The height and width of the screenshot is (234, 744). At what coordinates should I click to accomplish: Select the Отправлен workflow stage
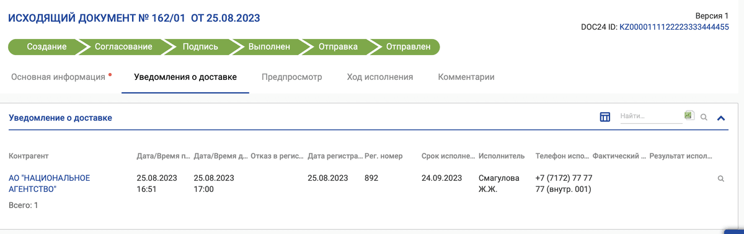point(408,47)
